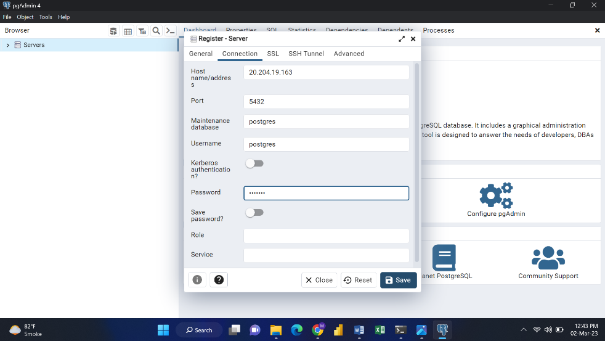Click the Role input field

[x=327, y=236]
